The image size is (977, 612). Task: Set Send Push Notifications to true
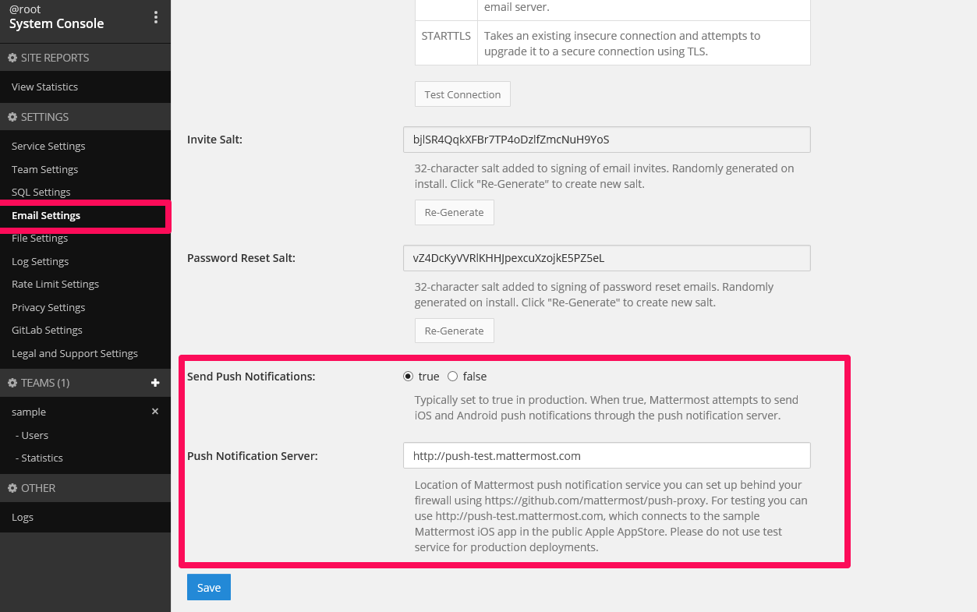tap(408, 377)
